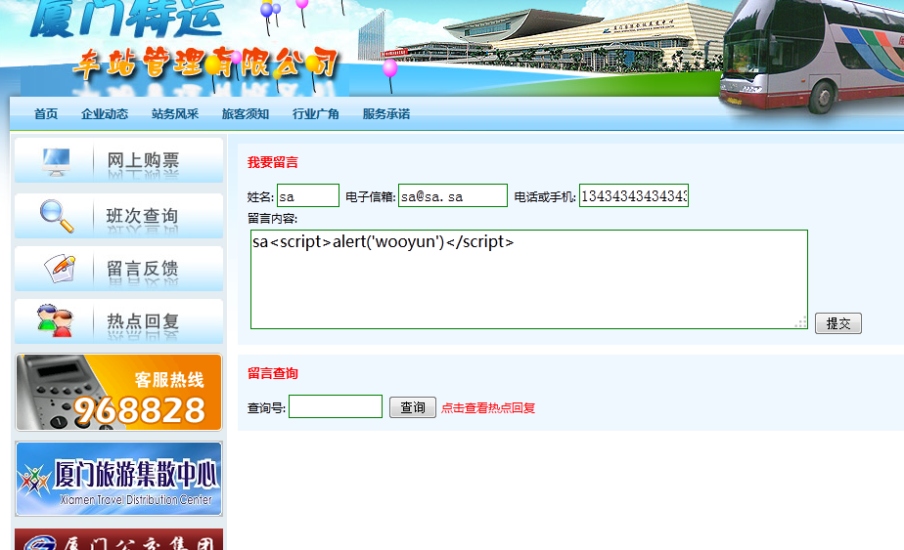Viewport: 904px width, 550px height.
Task: Open the 班次查询 sidebar link
Action: pyautogui.click(x=118, y=216)
